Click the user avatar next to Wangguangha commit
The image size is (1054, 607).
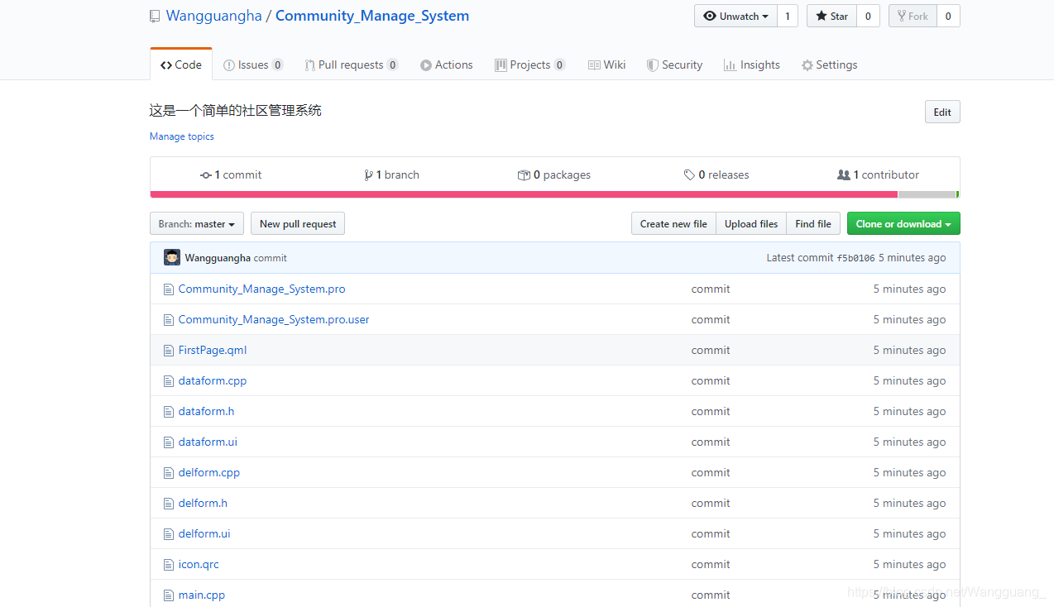point(172,257)
